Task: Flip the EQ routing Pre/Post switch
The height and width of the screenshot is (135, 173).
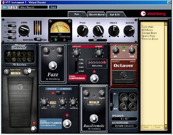Action: [12, 26]
